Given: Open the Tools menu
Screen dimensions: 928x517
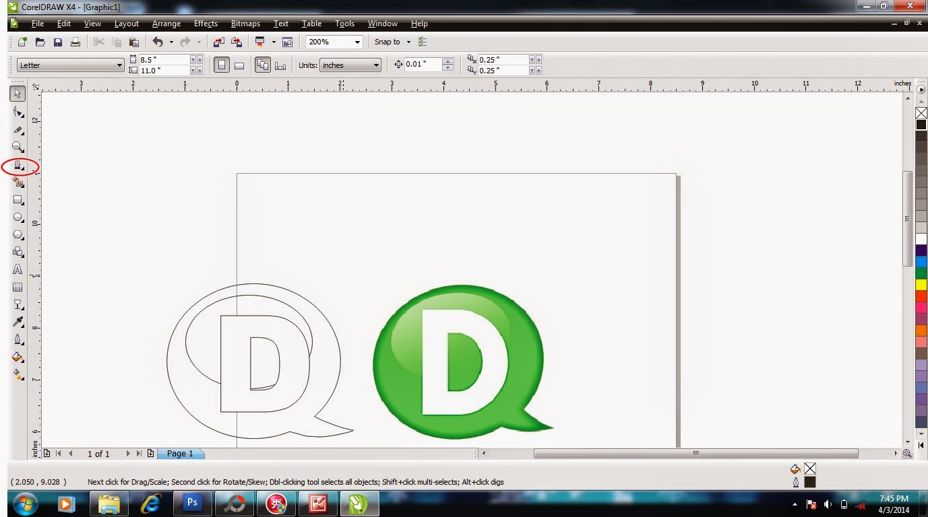Looking at the screenshot, I should coord(344,24).
